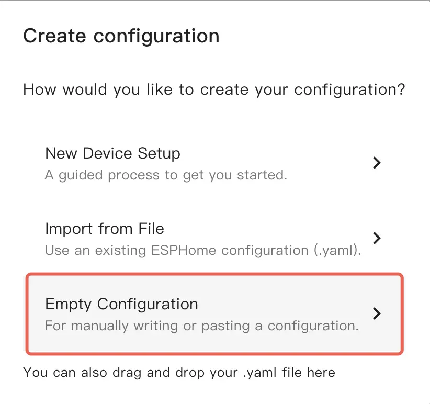
Task: Click '(.yaml)' in the Import from File description
Action: 338,250
